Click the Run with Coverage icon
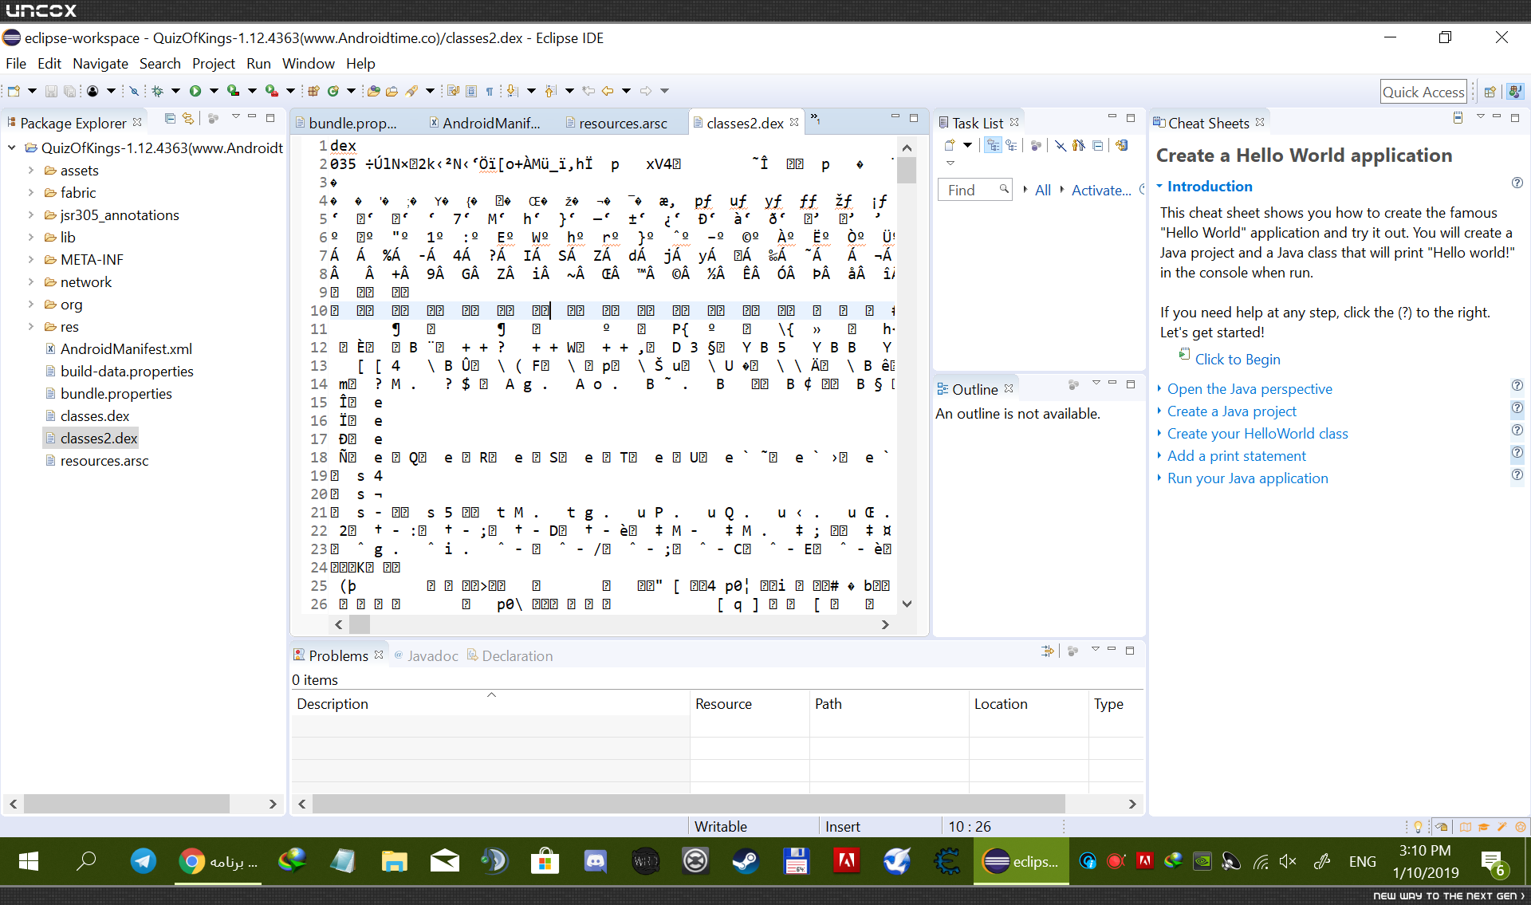Screen dimensions: 1531x905 (x=234, y=91)
